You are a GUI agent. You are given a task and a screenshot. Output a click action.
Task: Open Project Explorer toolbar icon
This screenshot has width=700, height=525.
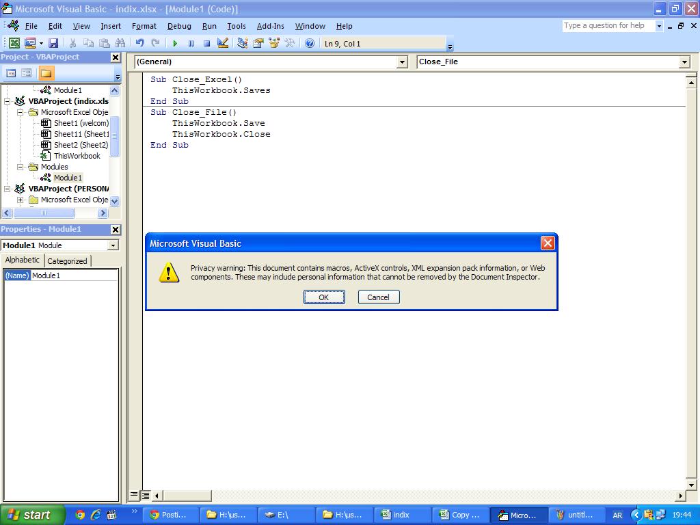coord(243,43)
